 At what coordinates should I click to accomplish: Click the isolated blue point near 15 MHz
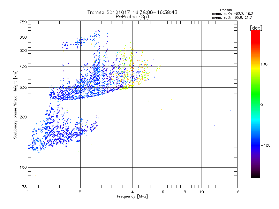[x=231, y=110]
